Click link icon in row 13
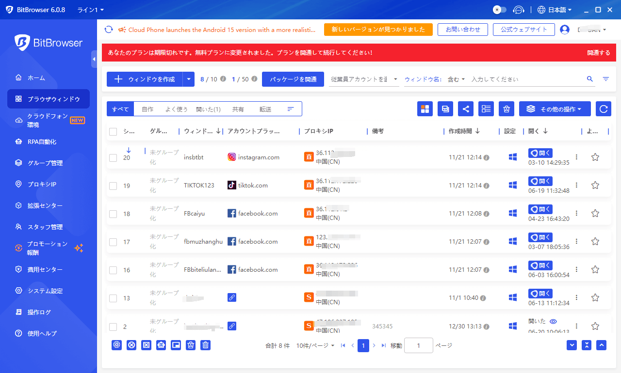The height and width of the screenshot is (373, 621). 232,297
